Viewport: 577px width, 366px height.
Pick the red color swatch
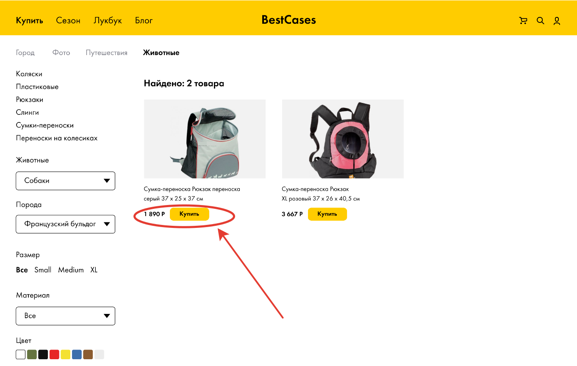point(54,355)
